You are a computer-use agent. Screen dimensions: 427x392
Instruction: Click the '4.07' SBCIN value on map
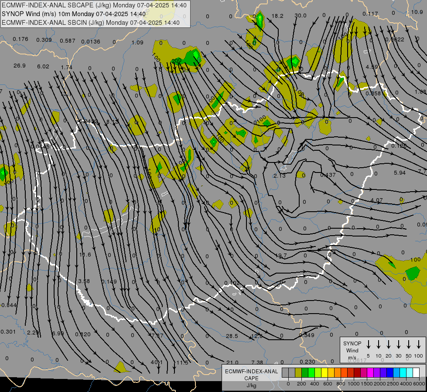376,200
